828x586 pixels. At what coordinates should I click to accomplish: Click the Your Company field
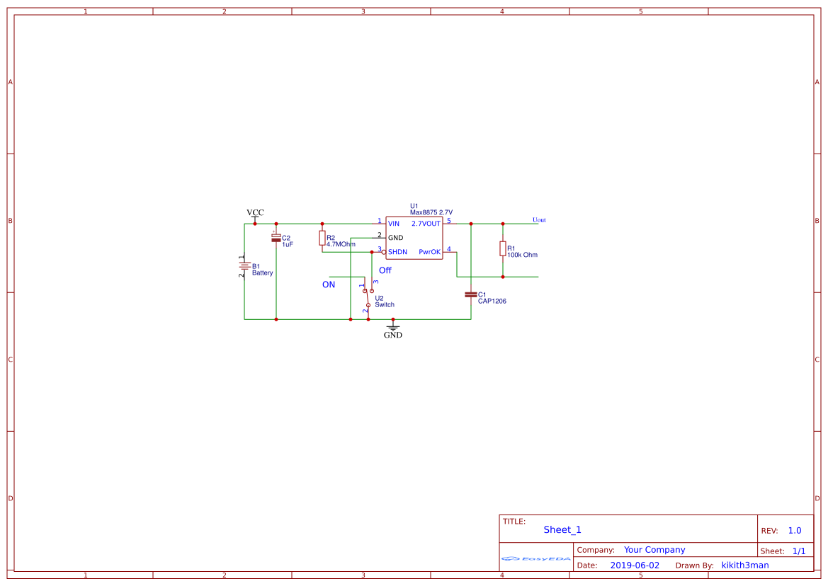click(x=654, y=549)
